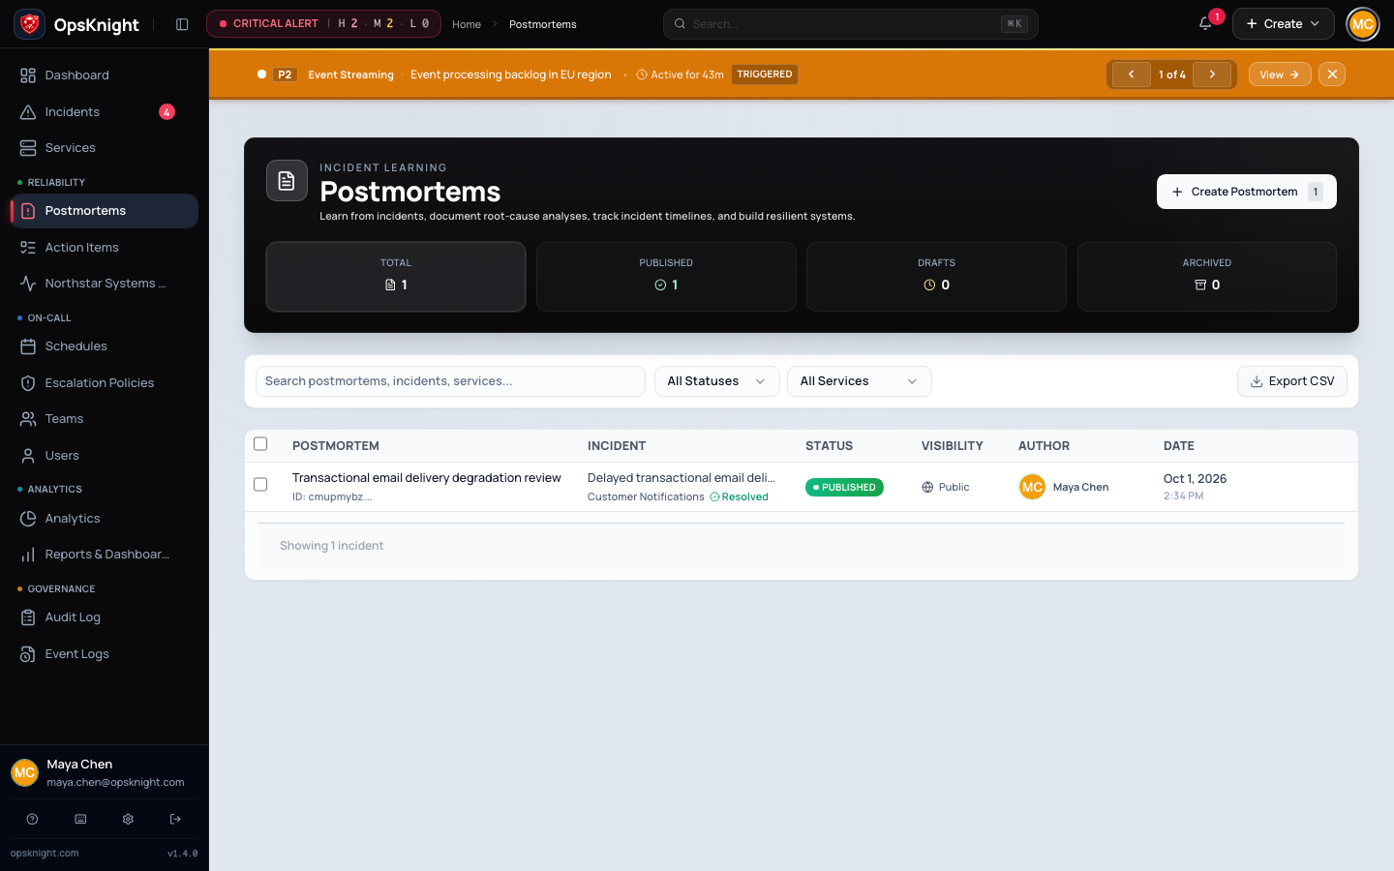Select all postmortems header checkbox
1394x871 pixels.
[x=260, y=444]
